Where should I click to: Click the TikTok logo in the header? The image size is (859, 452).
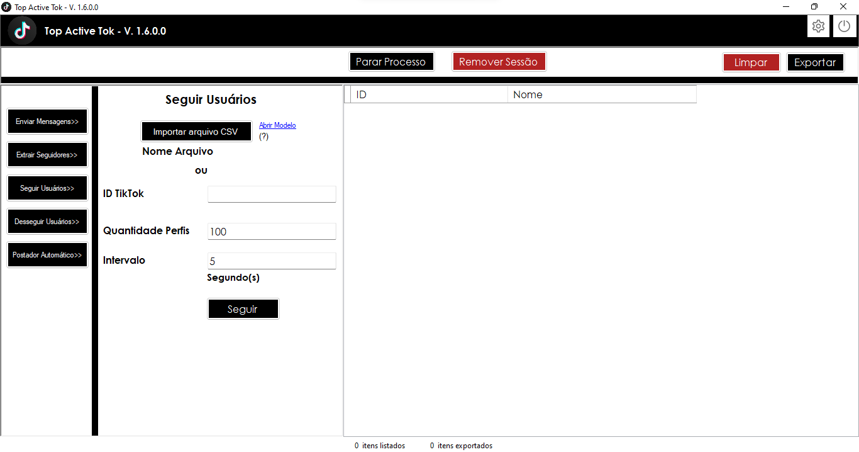[x=22, y=30]
